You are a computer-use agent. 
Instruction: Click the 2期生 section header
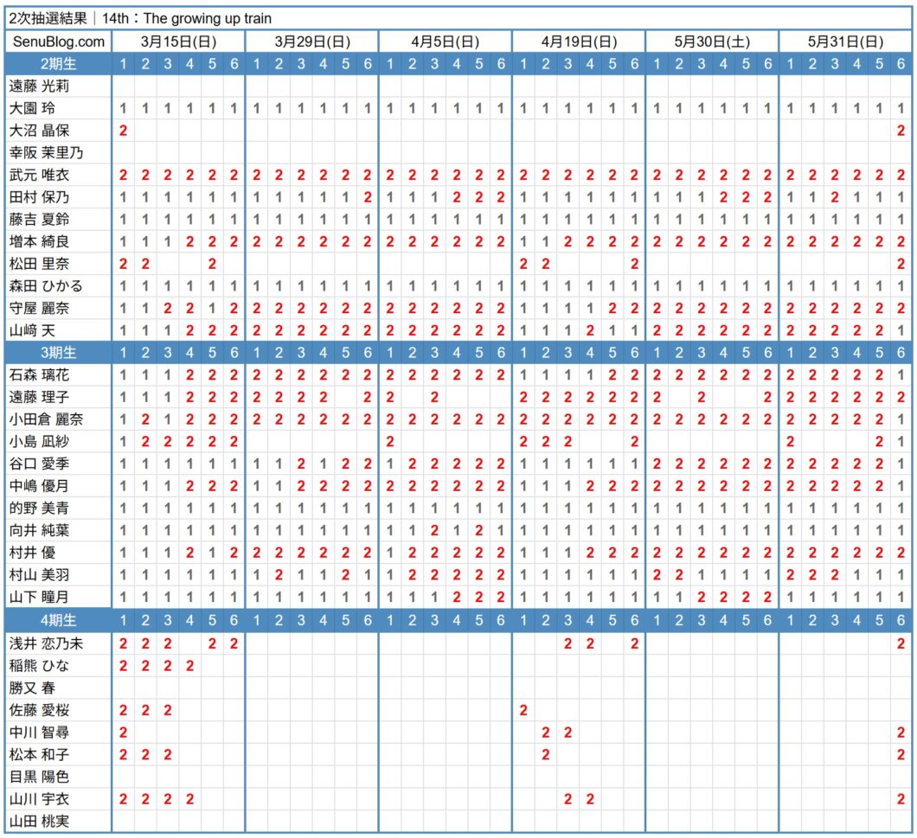(58, 63)
